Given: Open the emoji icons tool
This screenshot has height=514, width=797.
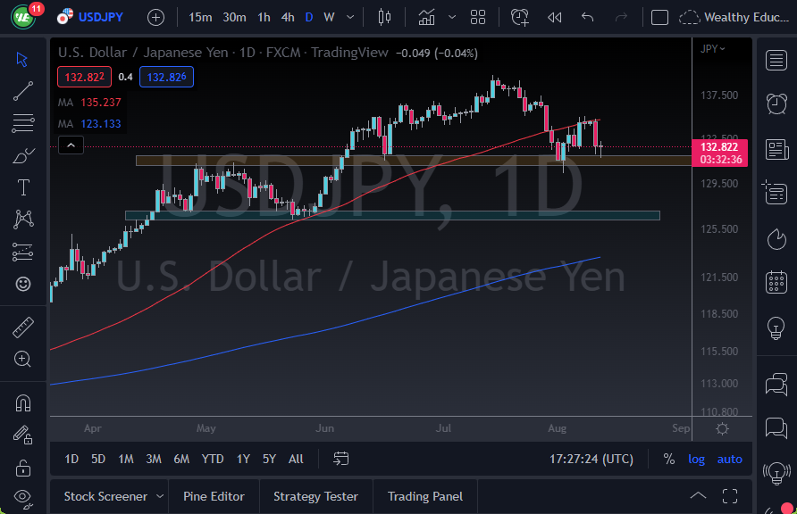Looking at the screenshot, I should click(x=23, y=284).
